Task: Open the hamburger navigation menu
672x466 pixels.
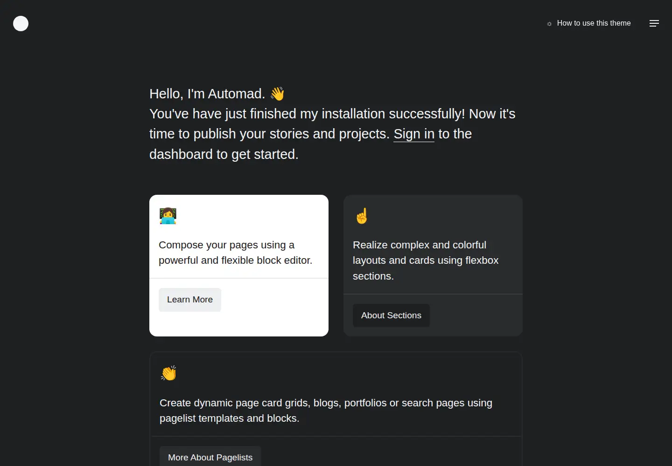Action: 654,23
